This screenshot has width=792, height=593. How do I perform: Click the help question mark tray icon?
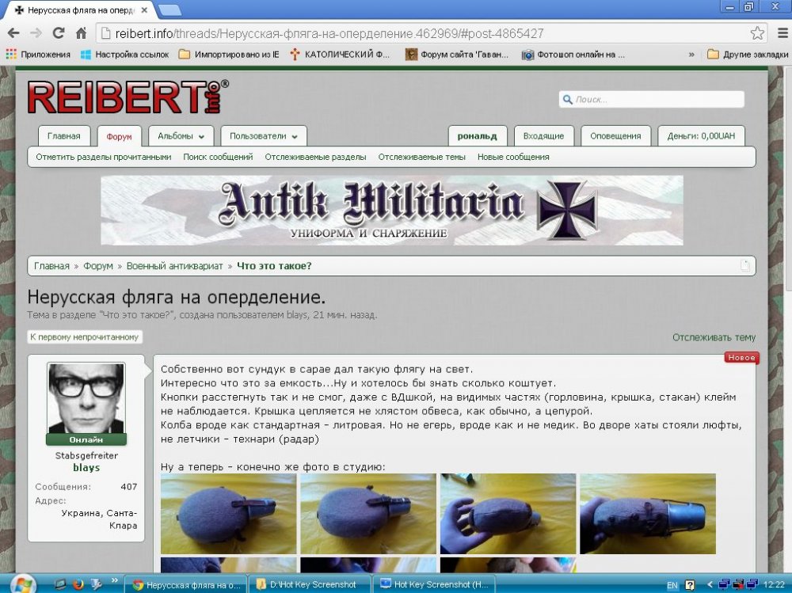tap(690, 585)
